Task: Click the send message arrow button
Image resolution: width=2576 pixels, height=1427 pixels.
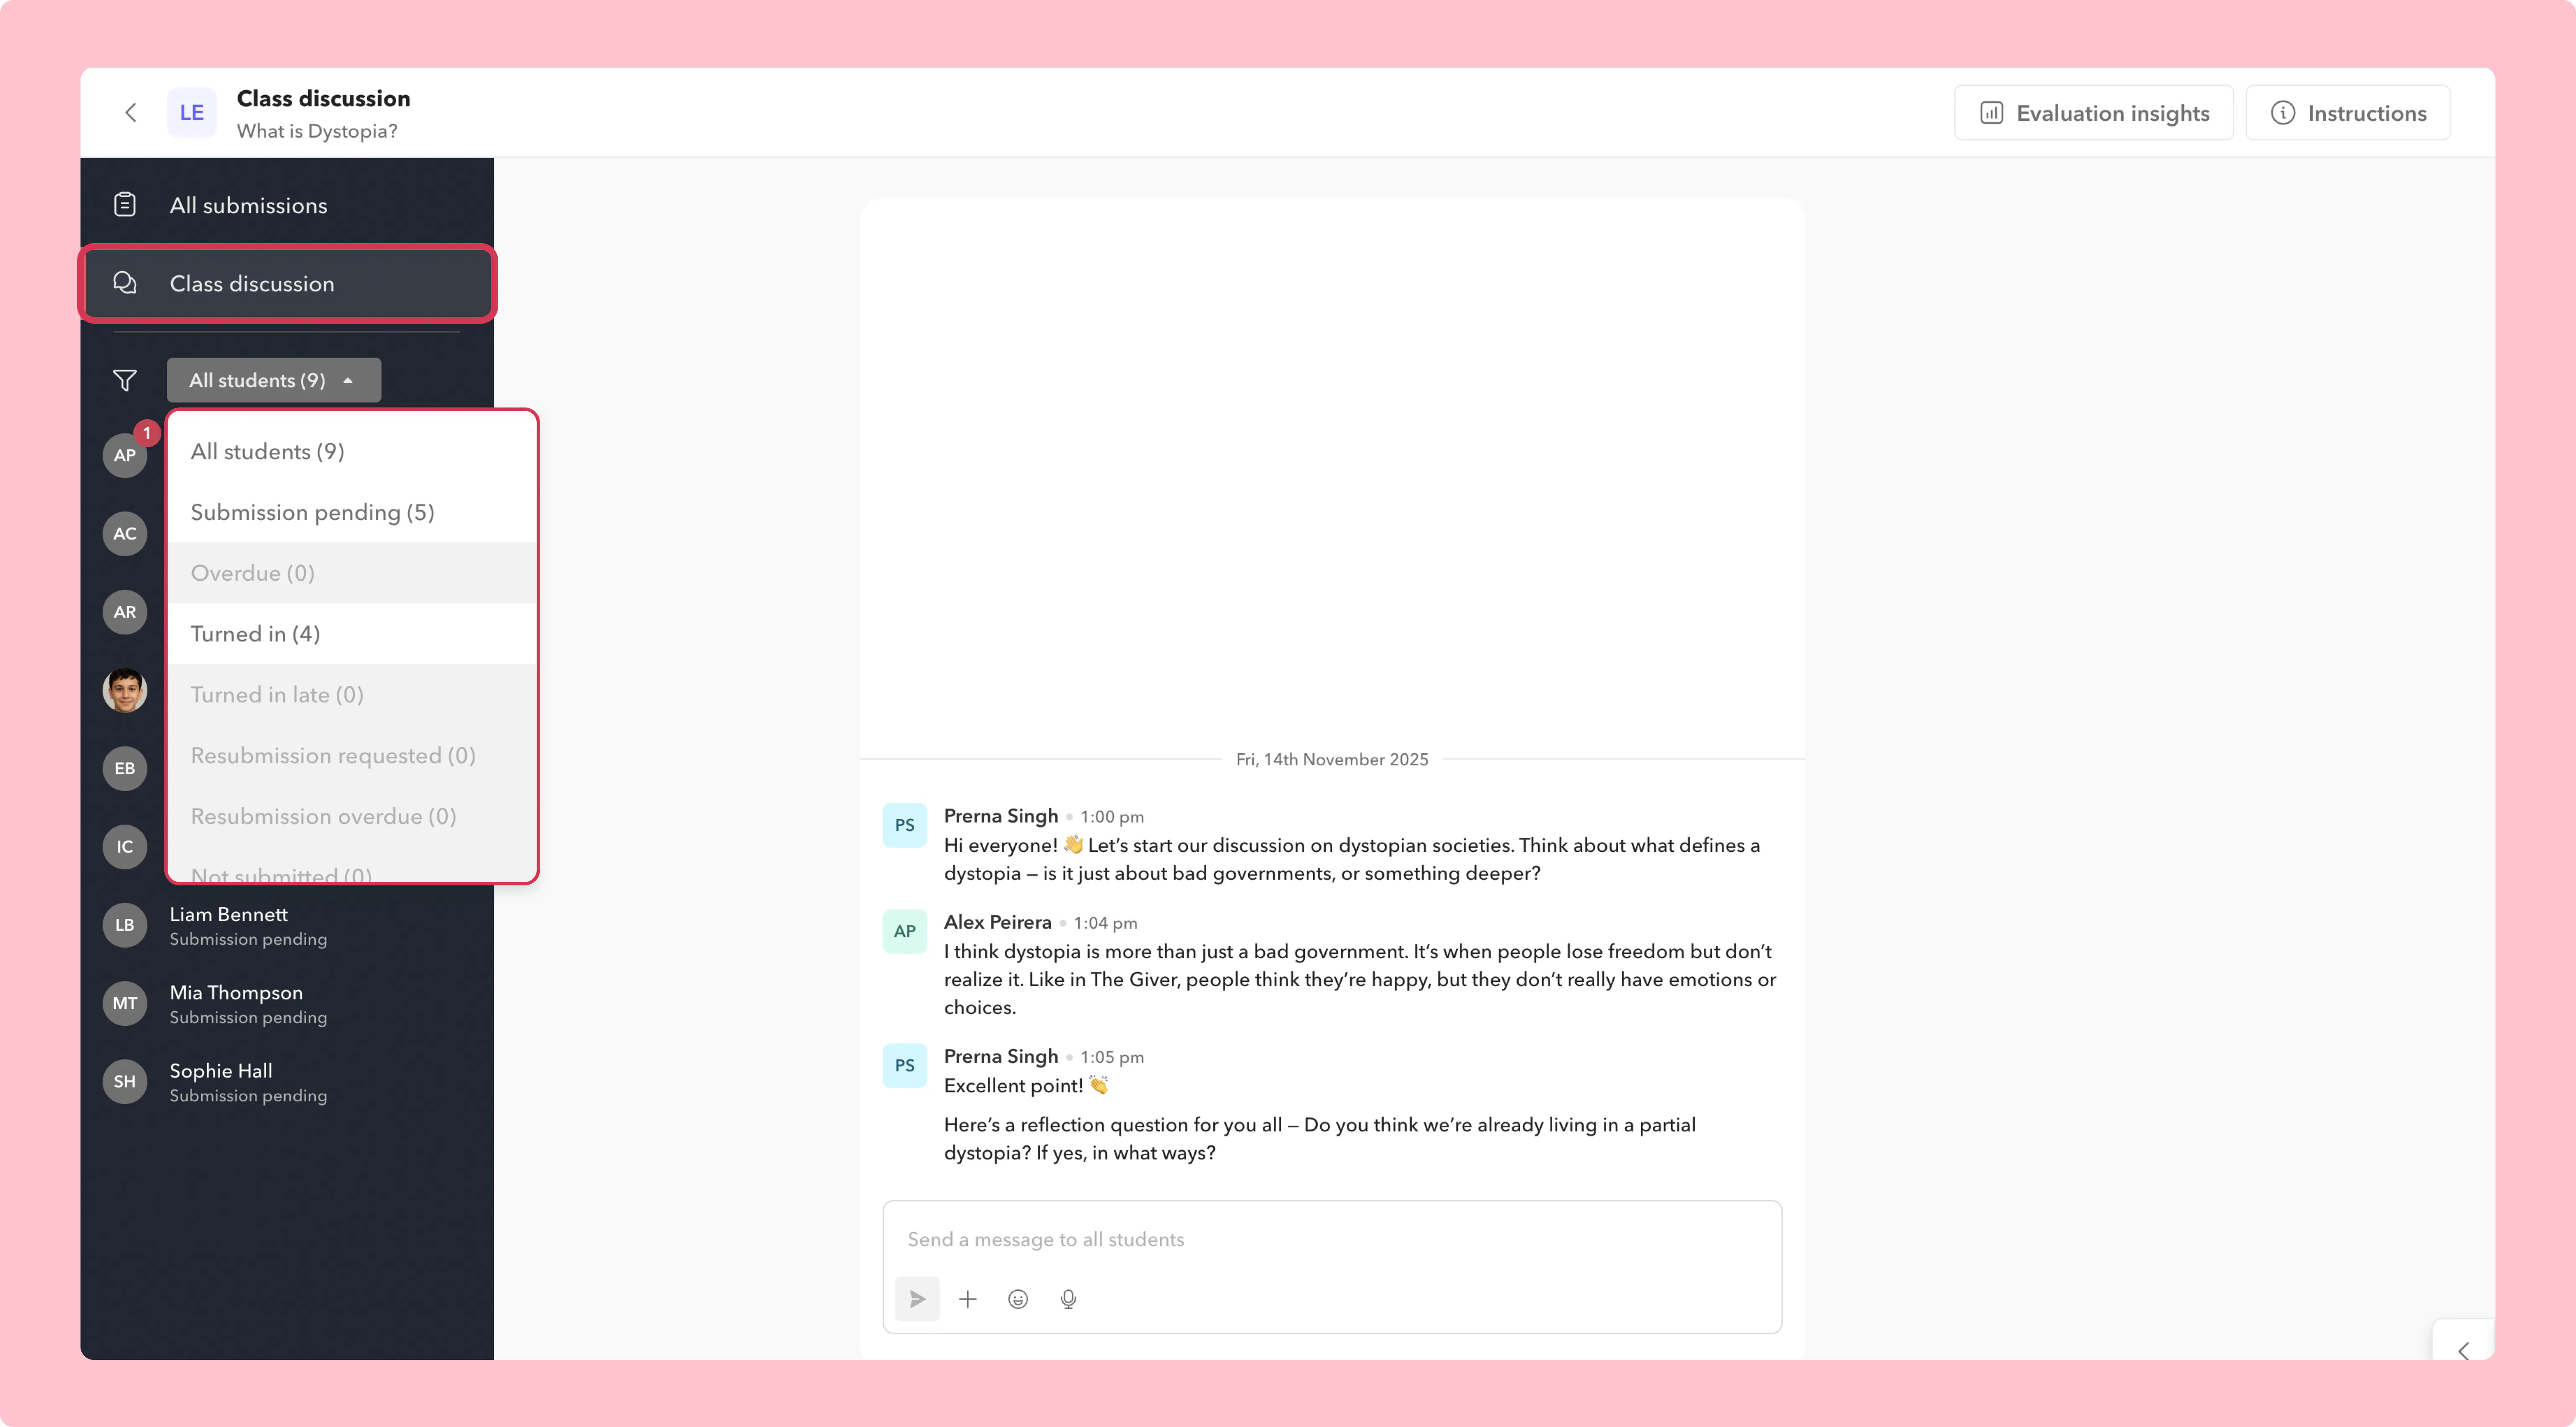Action: point(917,1299)
